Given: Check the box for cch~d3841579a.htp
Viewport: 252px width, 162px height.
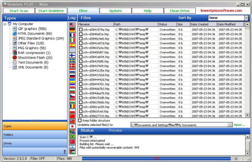Looking at the screenshot, I should (81, 29).
